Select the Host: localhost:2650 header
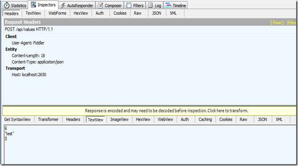298x166 pixels. click(29, 74)
